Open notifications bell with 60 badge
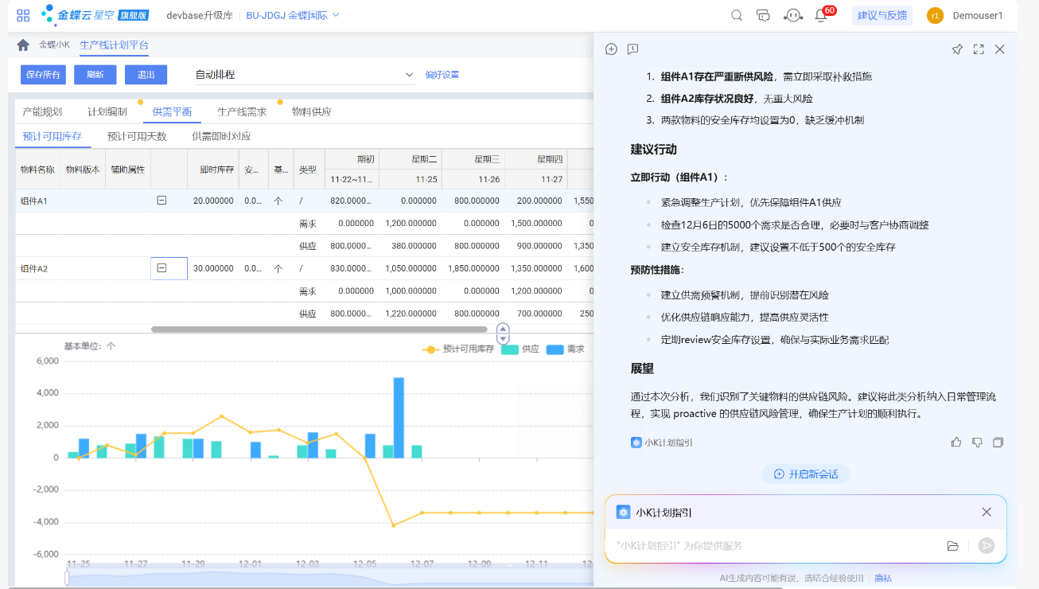Image resolution: width=1039 pixels, height=589 pixels. tap(822, 15)
